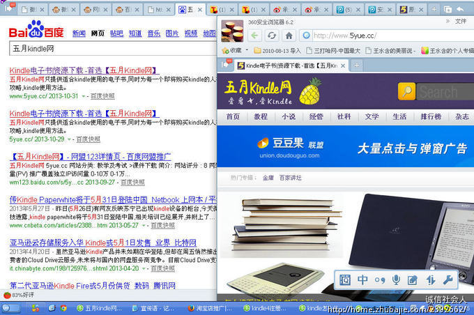
Task: Open 百度快照 for www.5yue.cc result
Action: (102, 96)
